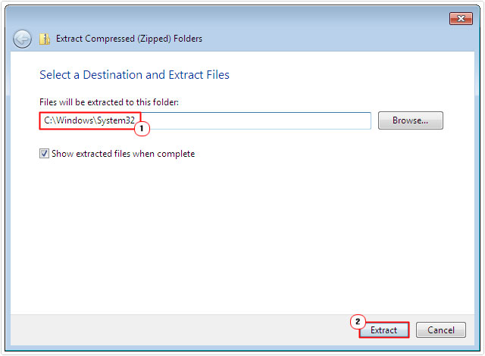The width and height of the screenshot is (485, 356).
Task: Click the 'Extract Compressed (Zipped) Folders' title text
Action: click(x=129, y=39)
